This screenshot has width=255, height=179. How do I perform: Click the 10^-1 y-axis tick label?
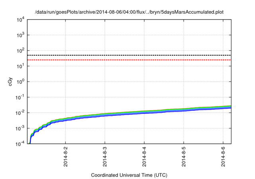[x=20, y=97]
